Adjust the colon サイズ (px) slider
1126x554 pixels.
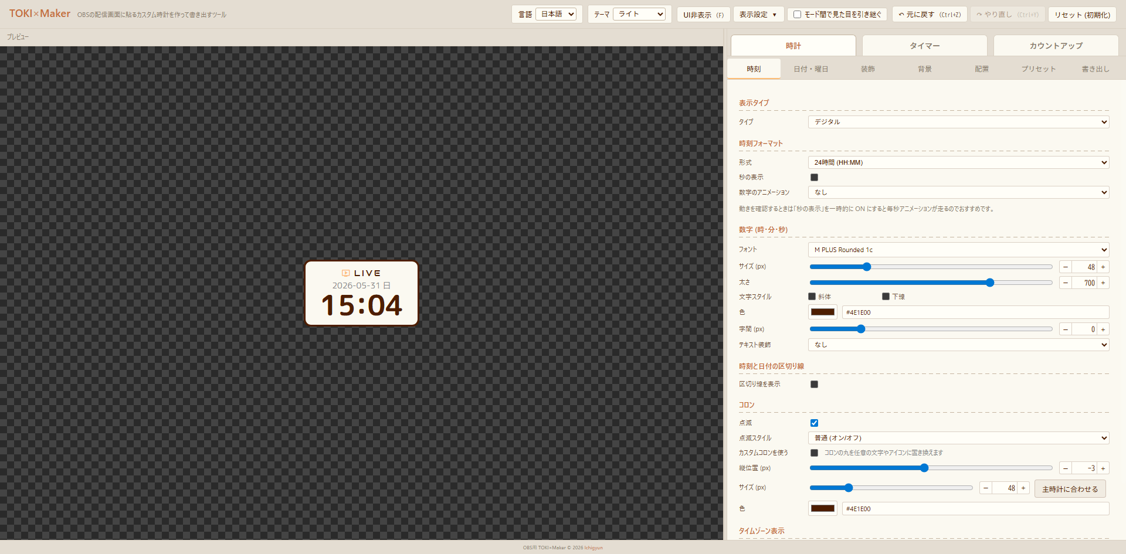[891, 488]
